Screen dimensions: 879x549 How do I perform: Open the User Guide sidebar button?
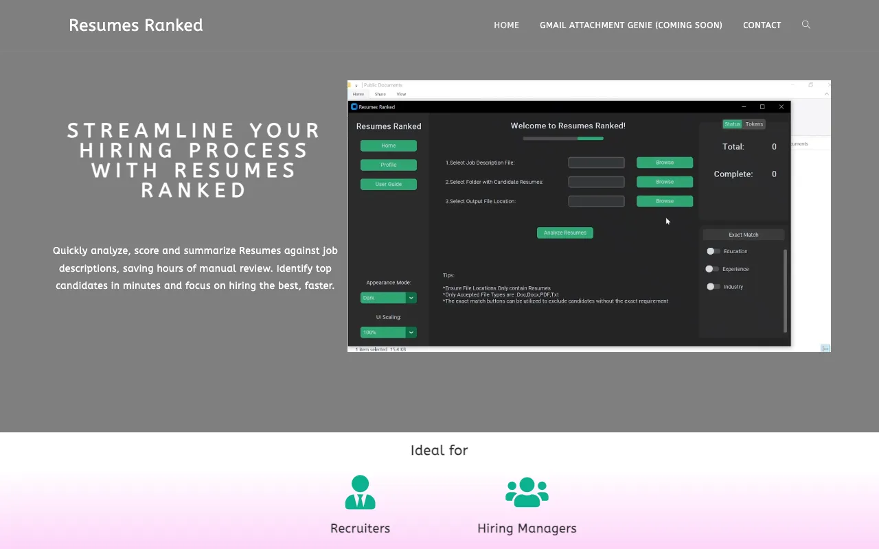[389, 184]
